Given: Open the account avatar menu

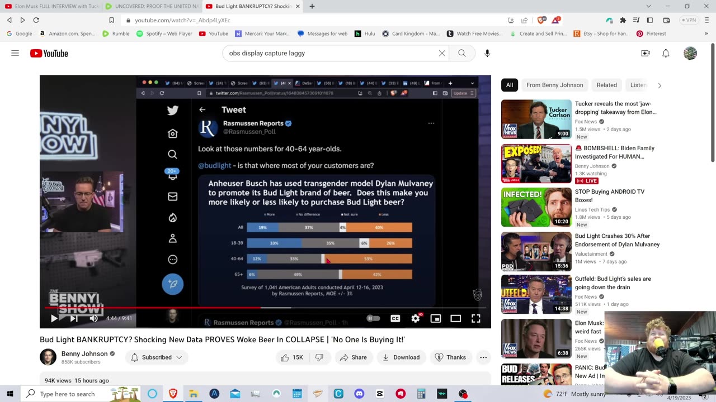Looking at the screenshot, I should [690, 53].
